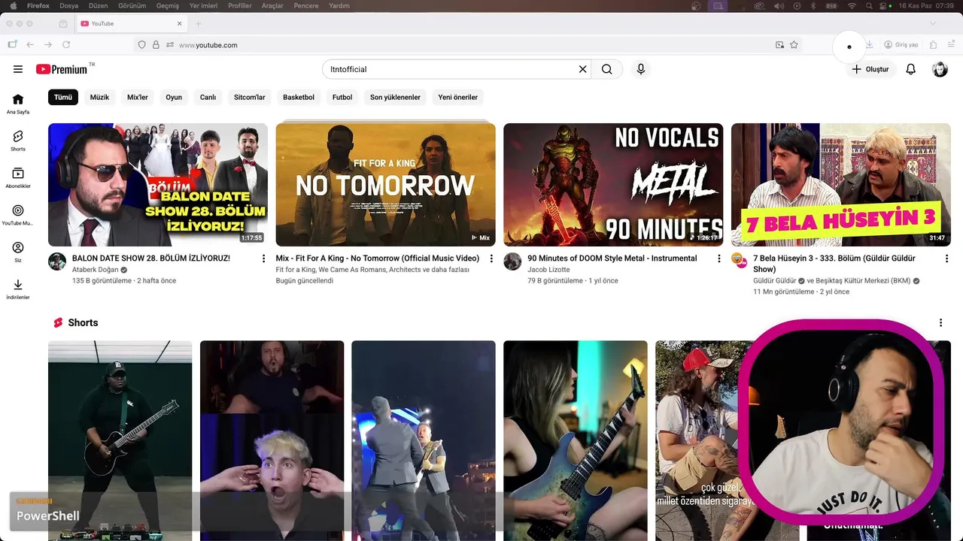The image size is (963, 541).
Task: Open the Güldür Güldür channel link
Action: coord(774,281)
